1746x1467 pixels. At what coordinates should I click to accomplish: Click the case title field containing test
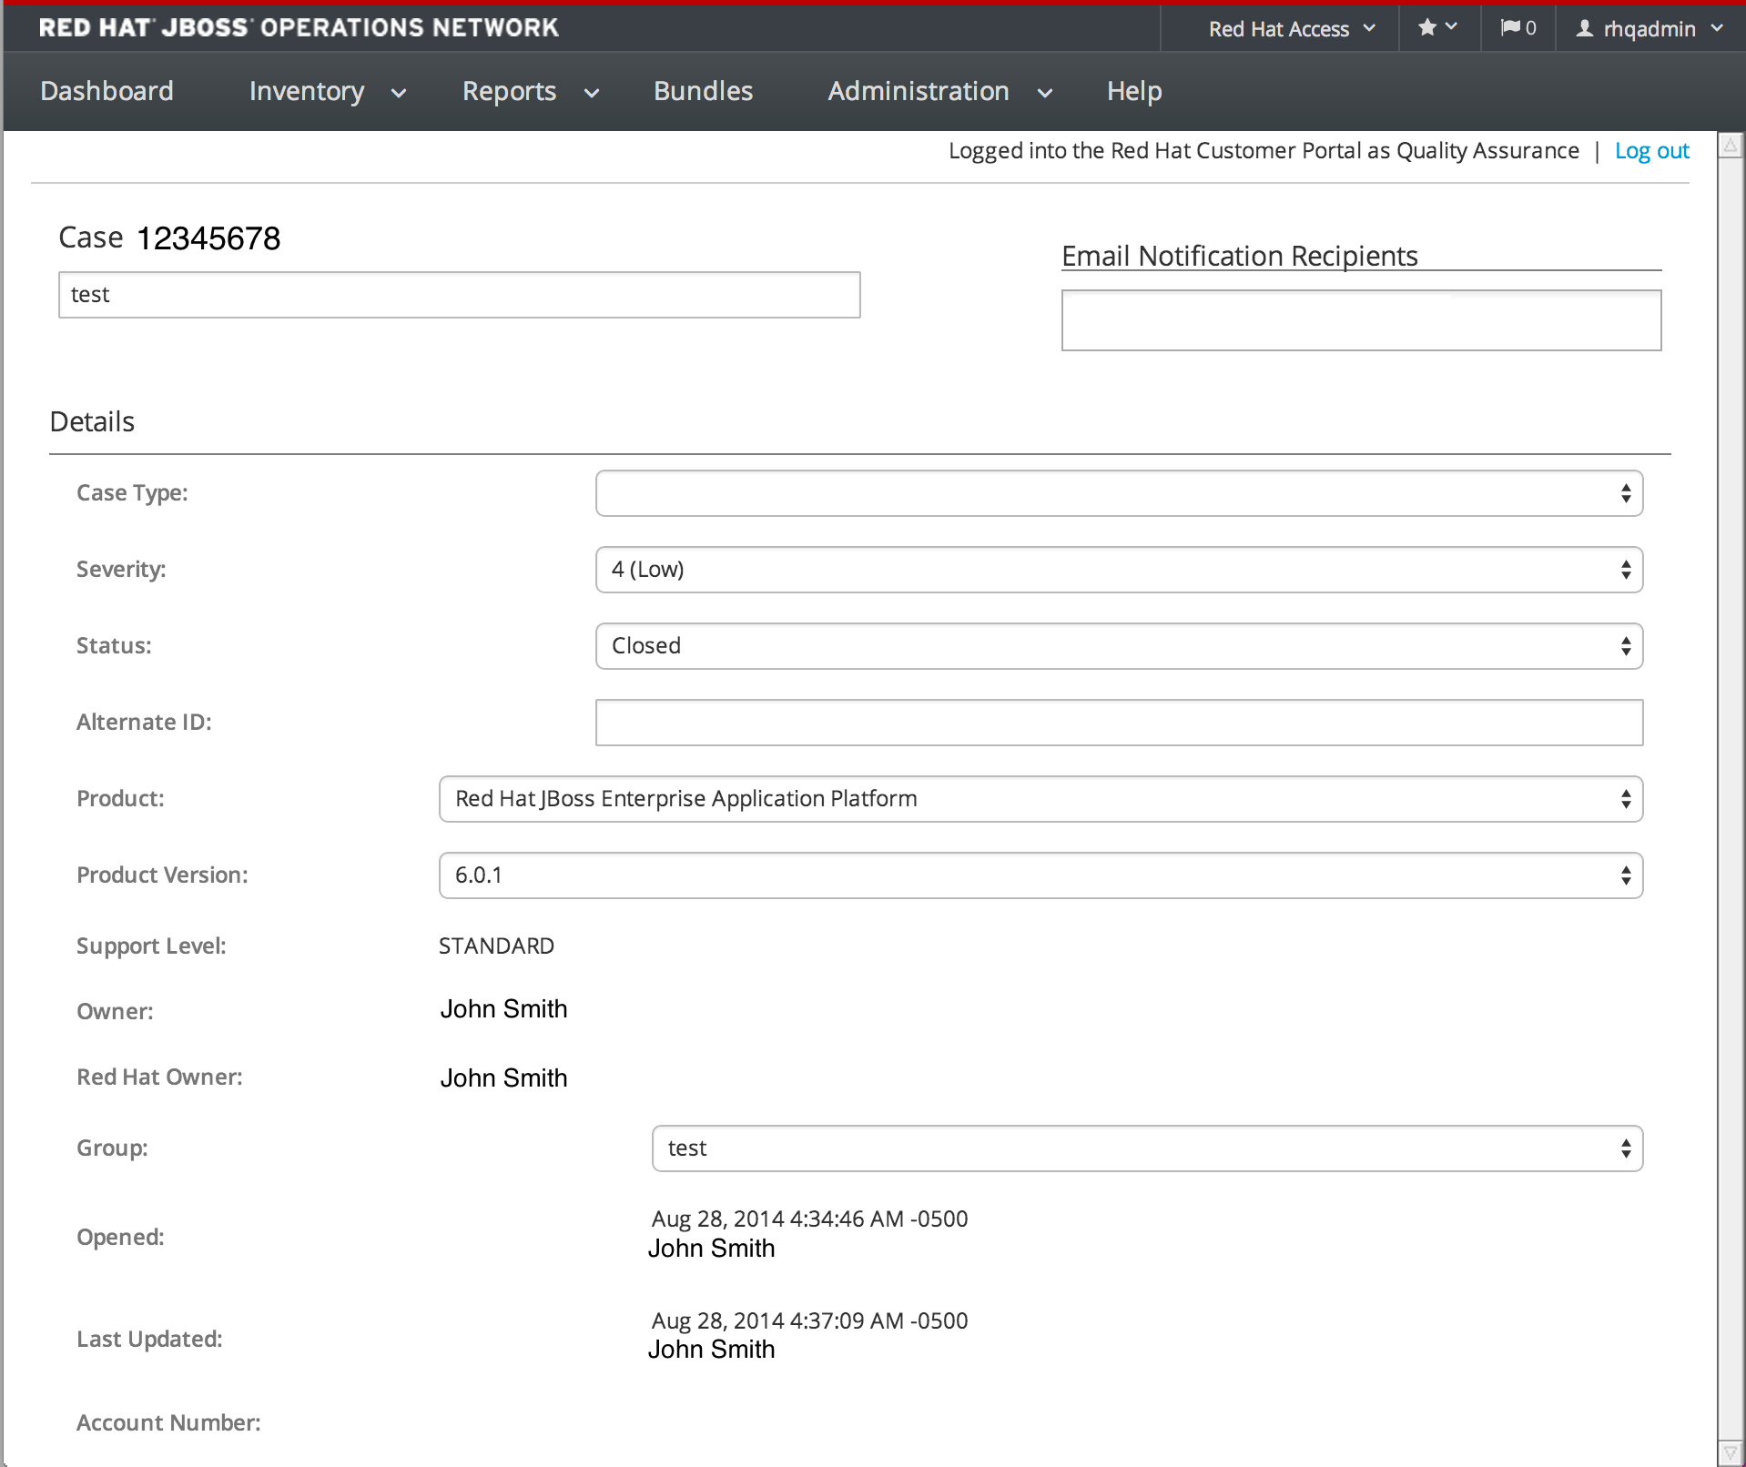click(x=459, y=295)
